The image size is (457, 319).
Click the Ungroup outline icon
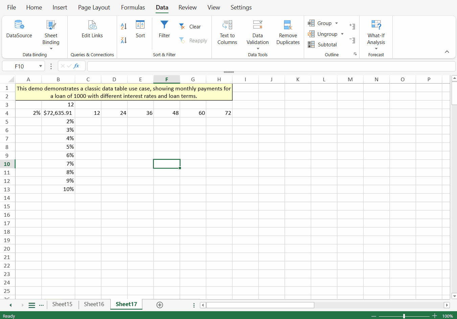click(311, 34)
